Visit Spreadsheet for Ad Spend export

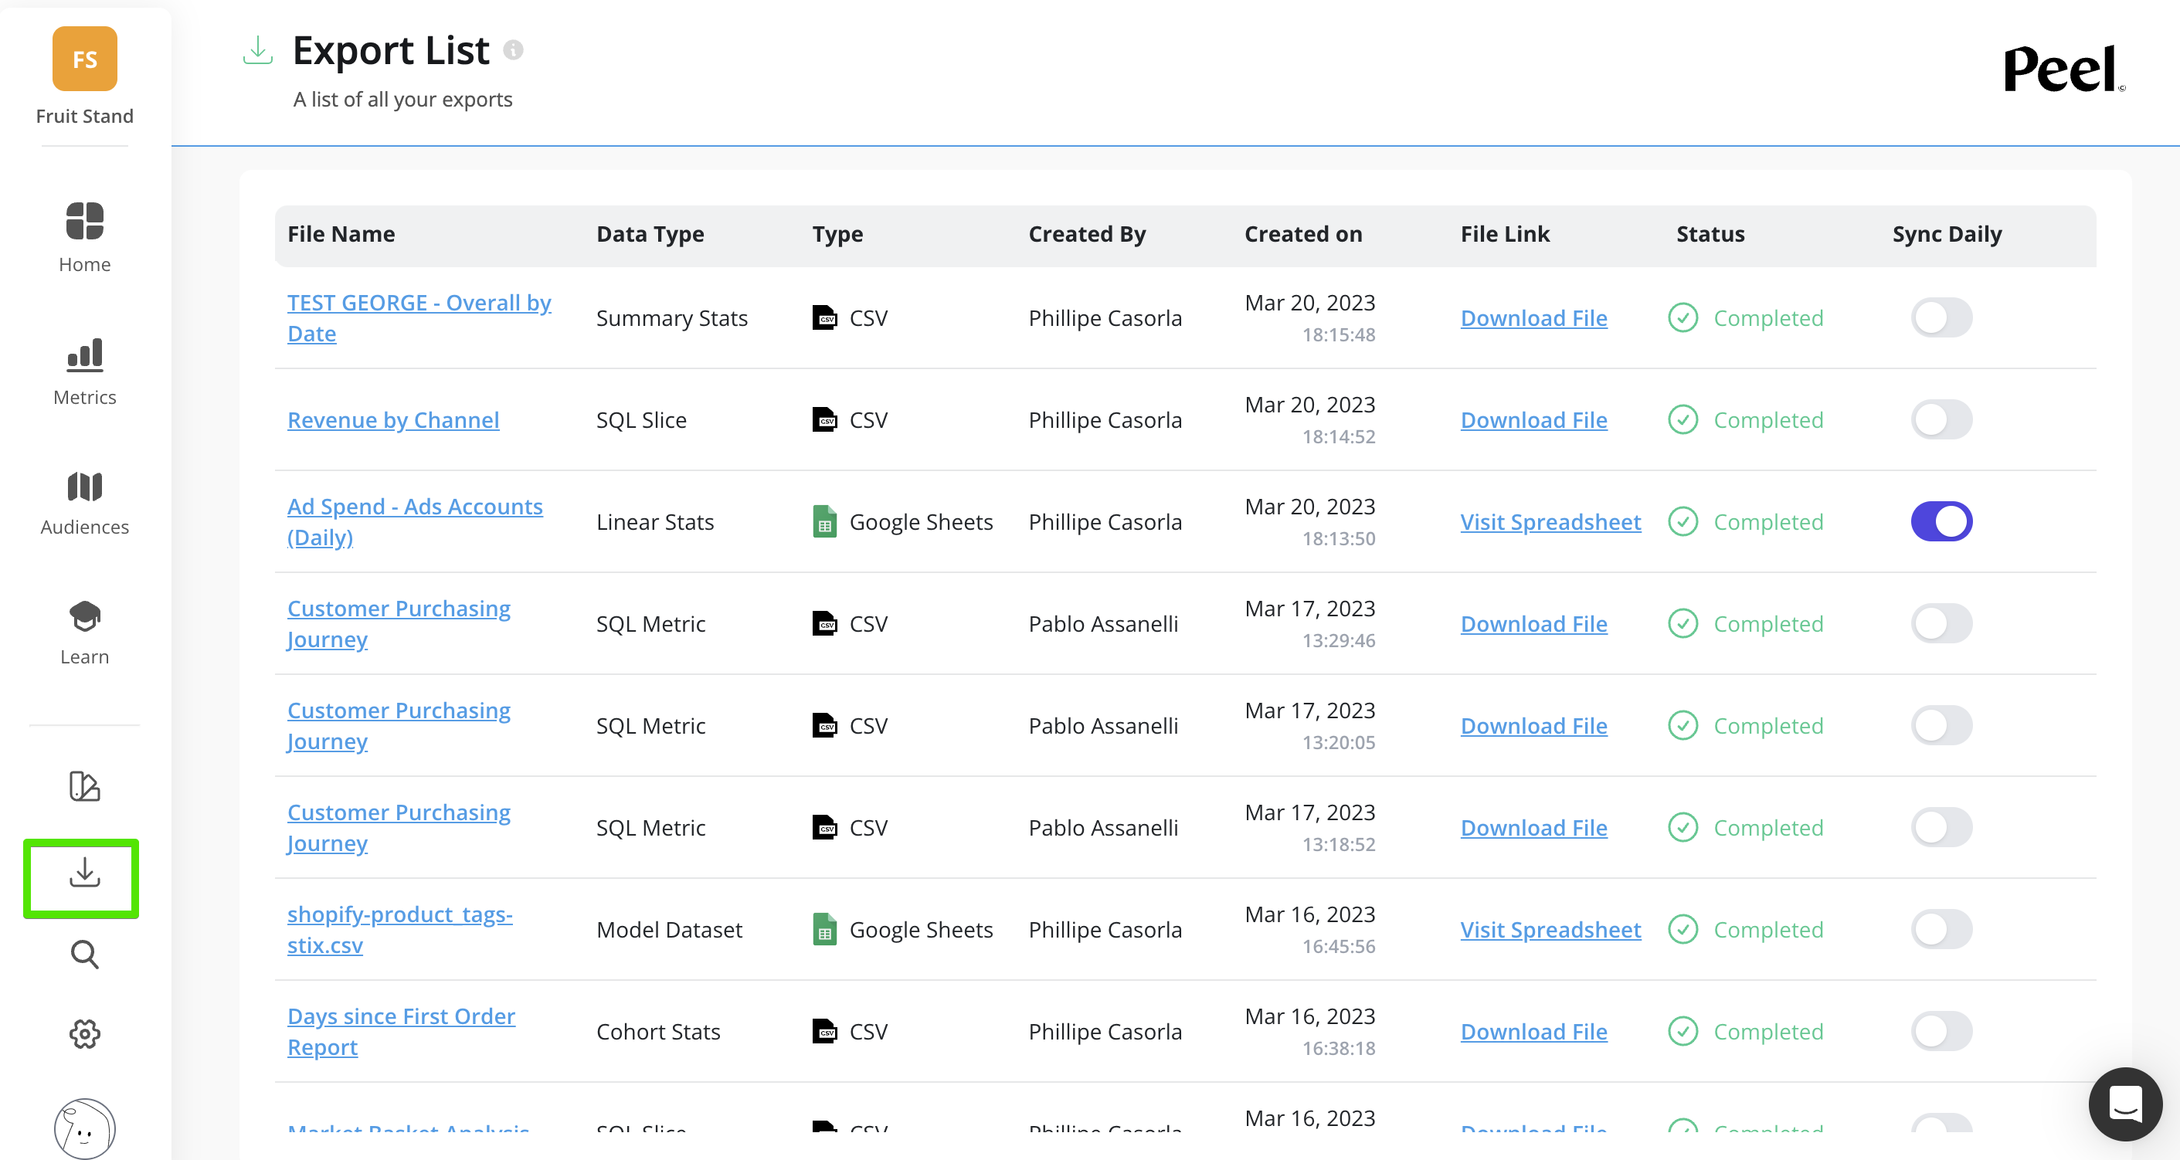pos(1550,522)
